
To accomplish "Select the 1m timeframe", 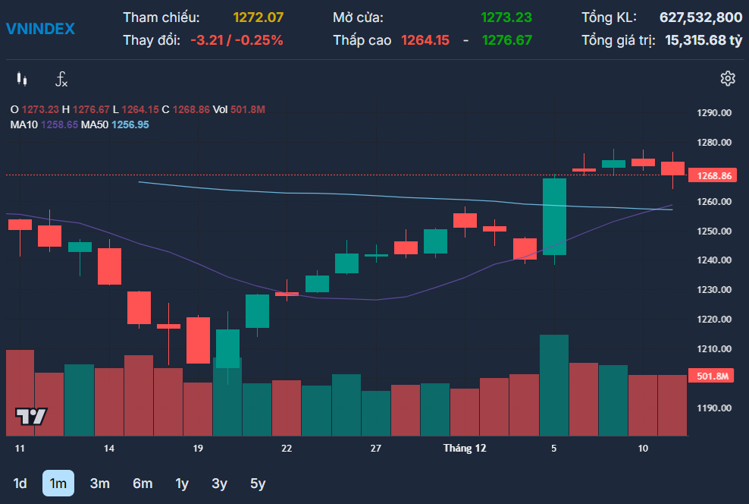I will pos(58,483).
